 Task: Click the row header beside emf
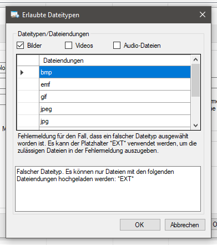pyautogui.click(x=28, y=84)
